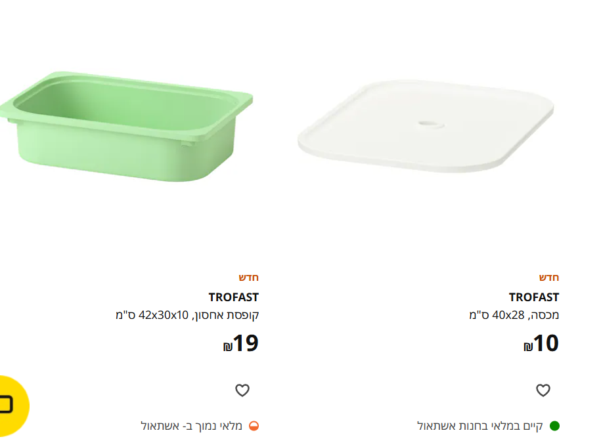Click the מכסה 40x28 description text
The image size is (601, 439).
click(514, 315)
